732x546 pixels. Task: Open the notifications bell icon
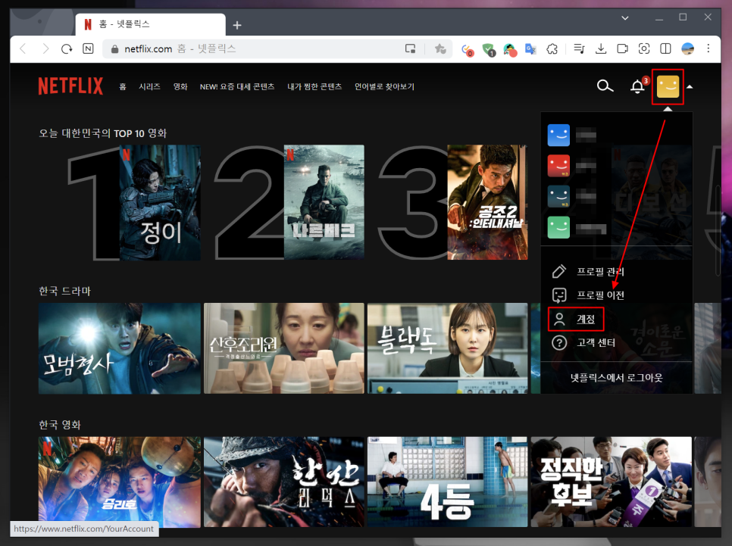point(638,86)
